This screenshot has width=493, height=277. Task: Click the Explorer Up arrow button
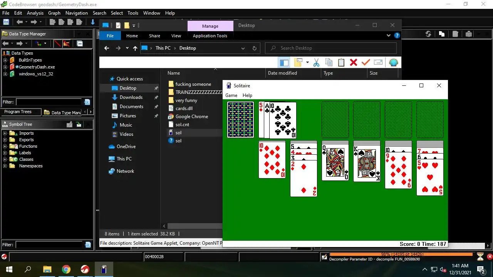click(135, 48)
